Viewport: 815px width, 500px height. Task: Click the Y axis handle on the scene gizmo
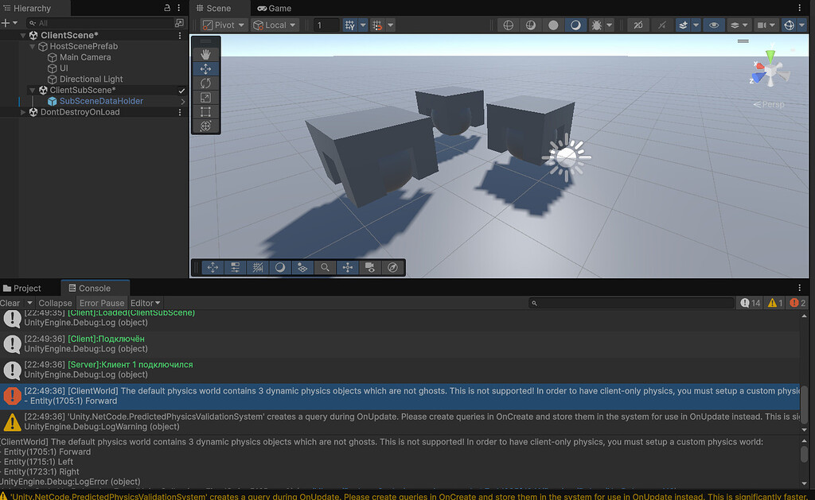tap(770, 55)
